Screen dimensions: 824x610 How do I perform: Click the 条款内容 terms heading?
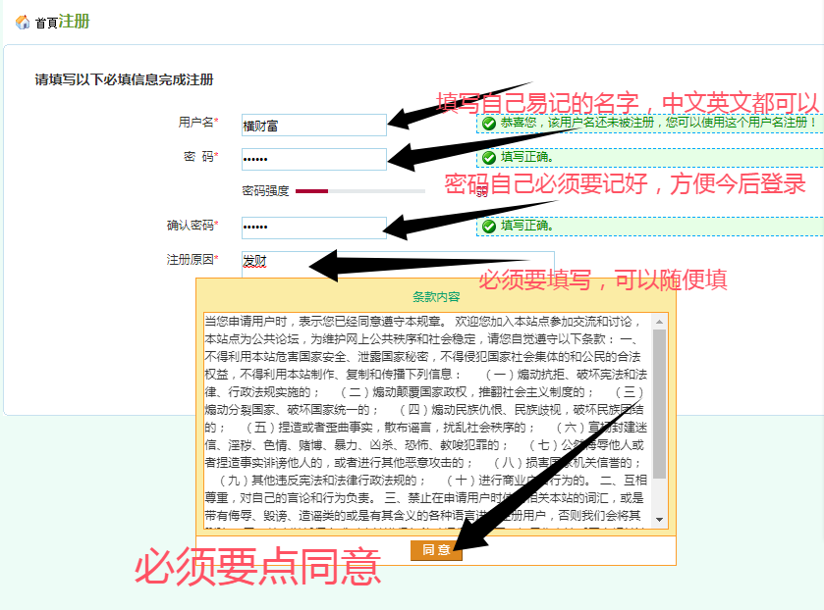point(435,296)
